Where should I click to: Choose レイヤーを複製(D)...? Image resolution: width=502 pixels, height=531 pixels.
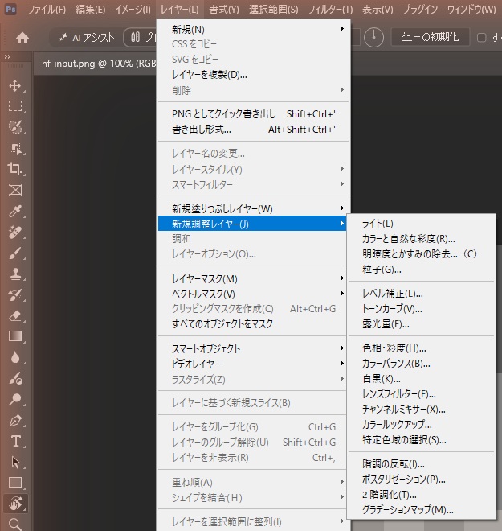[254, 75]
